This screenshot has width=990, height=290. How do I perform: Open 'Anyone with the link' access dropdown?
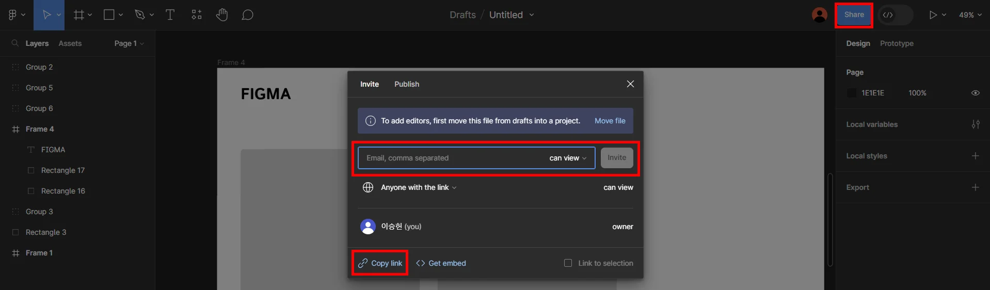pyautogui.click(x=419, y=187)
